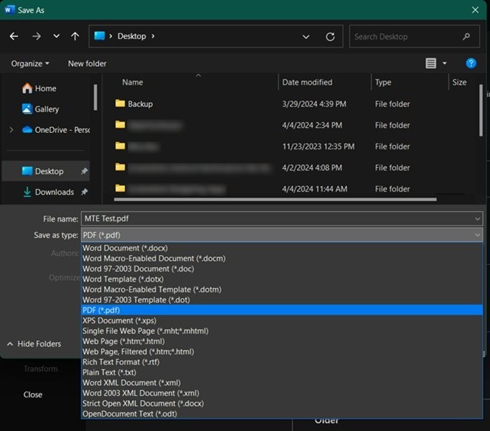Open Recent locations dropdown chevron
490x431 pixels.
[57, 37]
